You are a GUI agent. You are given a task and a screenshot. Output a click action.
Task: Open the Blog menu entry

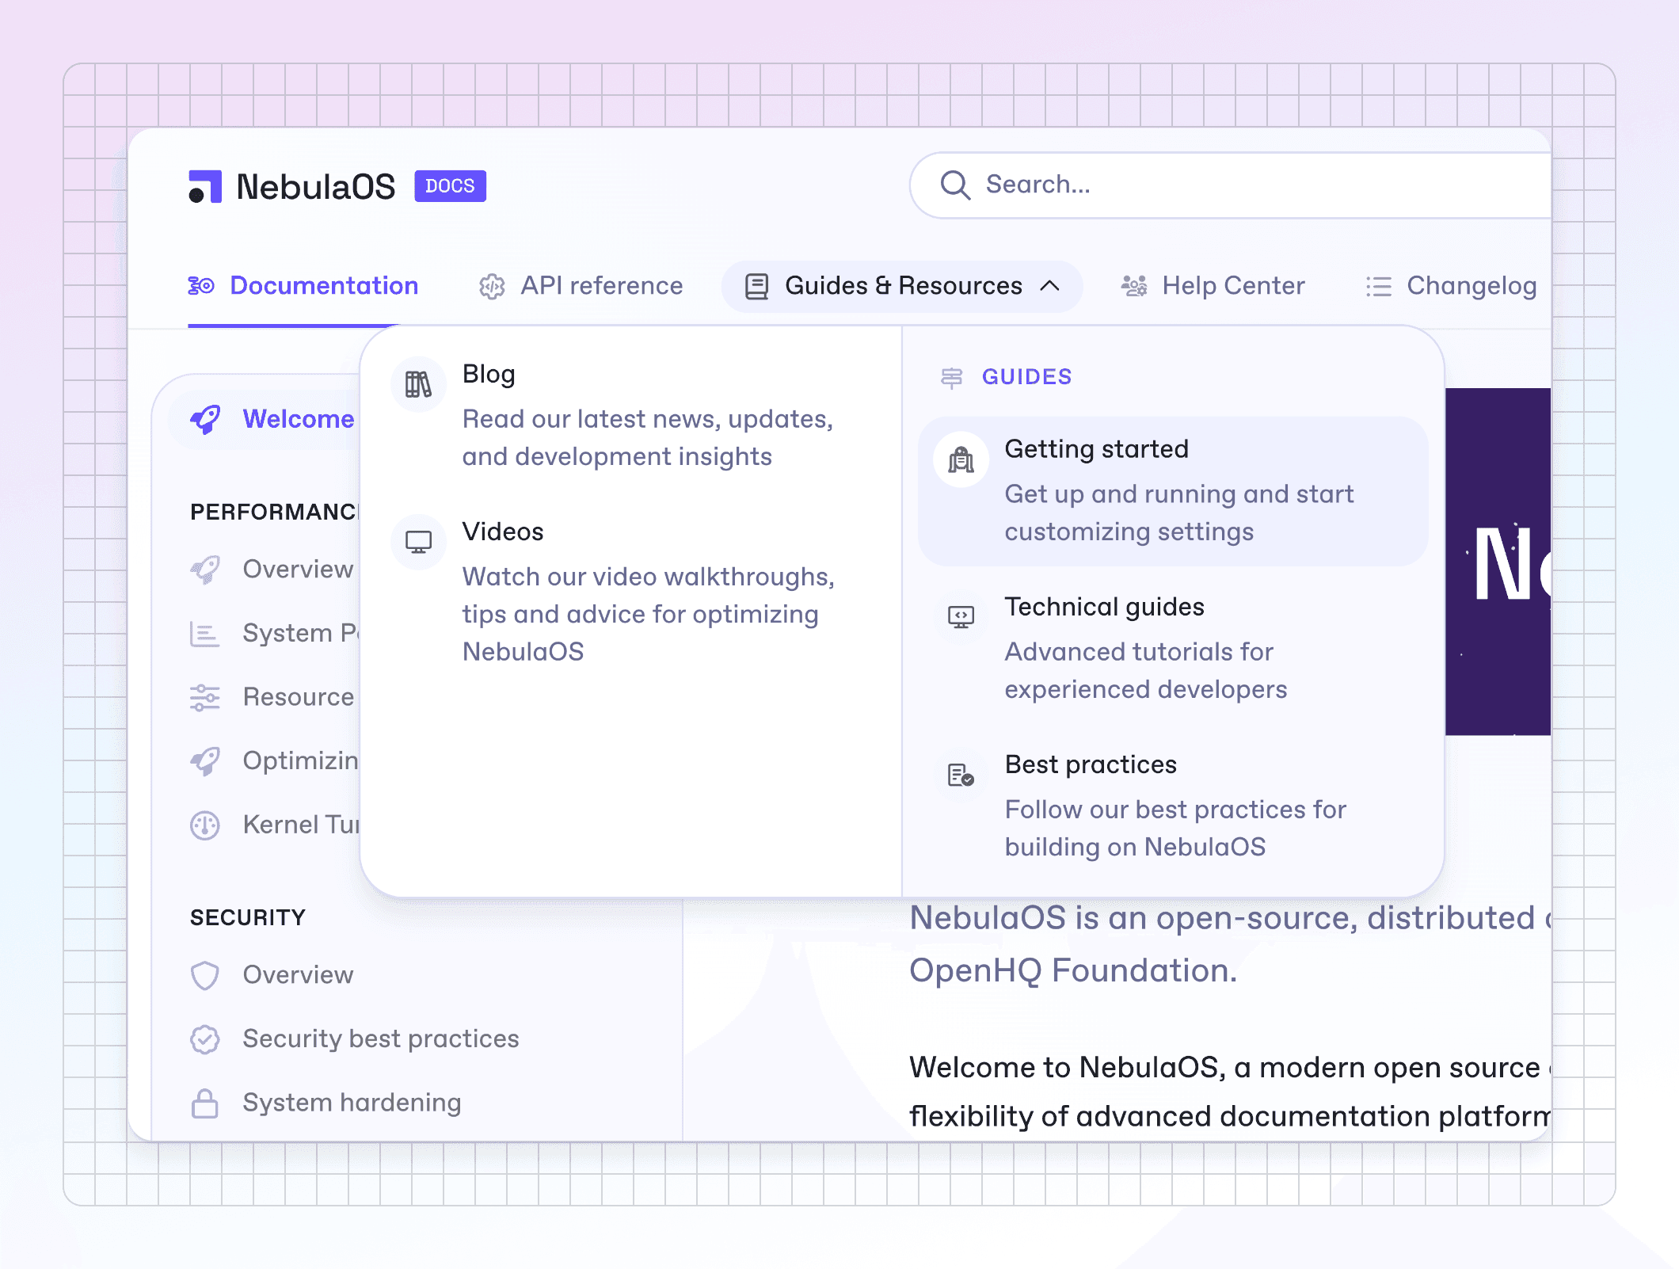tap(631, 416)
